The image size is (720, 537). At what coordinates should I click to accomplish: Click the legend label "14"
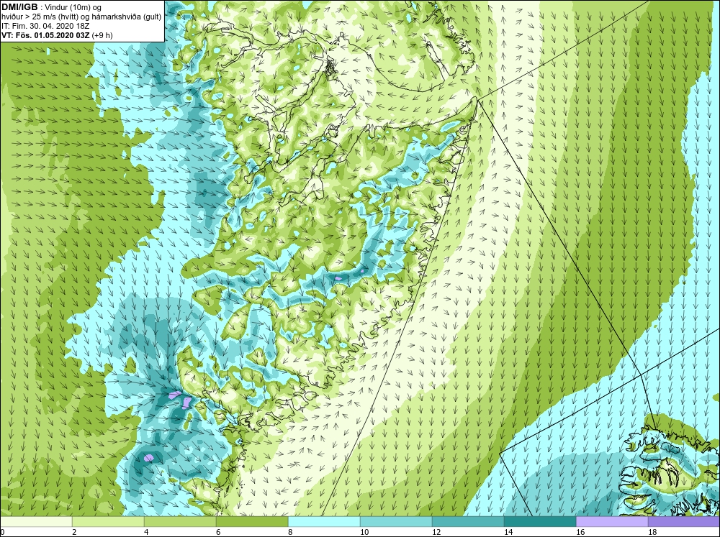508,532
